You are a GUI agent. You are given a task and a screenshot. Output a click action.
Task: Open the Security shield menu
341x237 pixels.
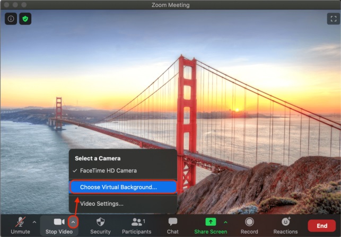point(100,225)
